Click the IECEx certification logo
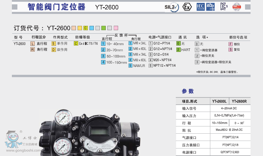This screenshot has width=263, height=156. coord(210,7)
